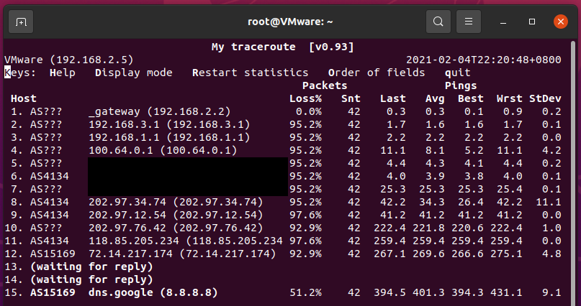Click 97.6% loss for hop 9
581x306 pixels.
pyautogui.click(x=305, y=215)
